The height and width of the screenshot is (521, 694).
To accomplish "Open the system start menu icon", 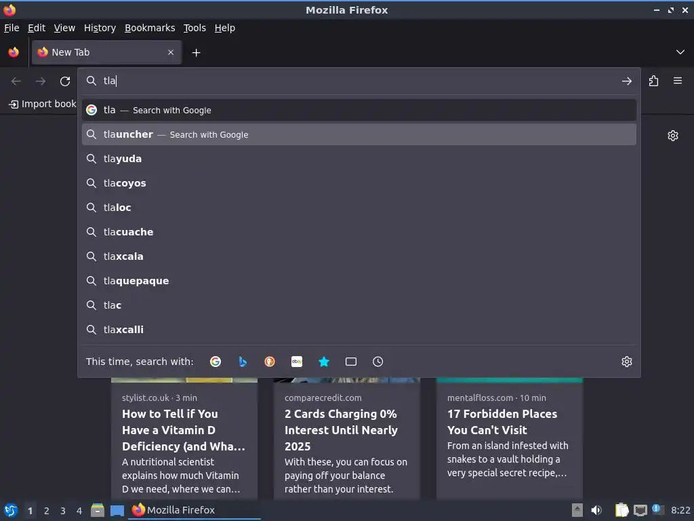I will click(11, 510).
